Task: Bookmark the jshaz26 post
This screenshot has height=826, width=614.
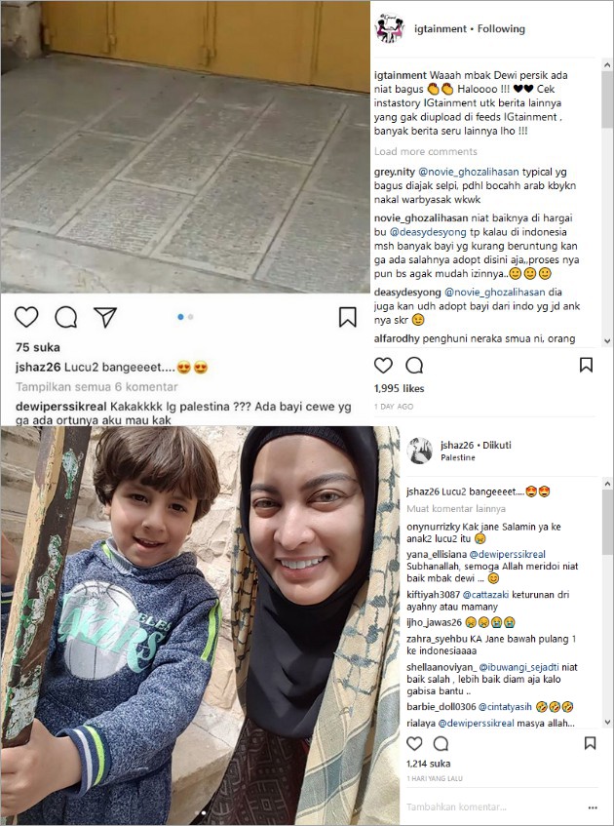Action: point(591,743)
